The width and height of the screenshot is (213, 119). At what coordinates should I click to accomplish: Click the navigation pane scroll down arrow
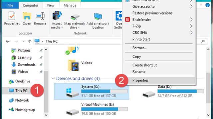pyautogui.click(x=46, y=115)
